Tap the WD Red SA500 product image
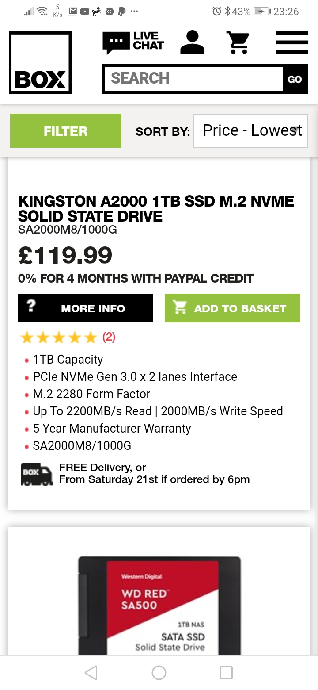 pyautogui.click(x=159, y=606)
